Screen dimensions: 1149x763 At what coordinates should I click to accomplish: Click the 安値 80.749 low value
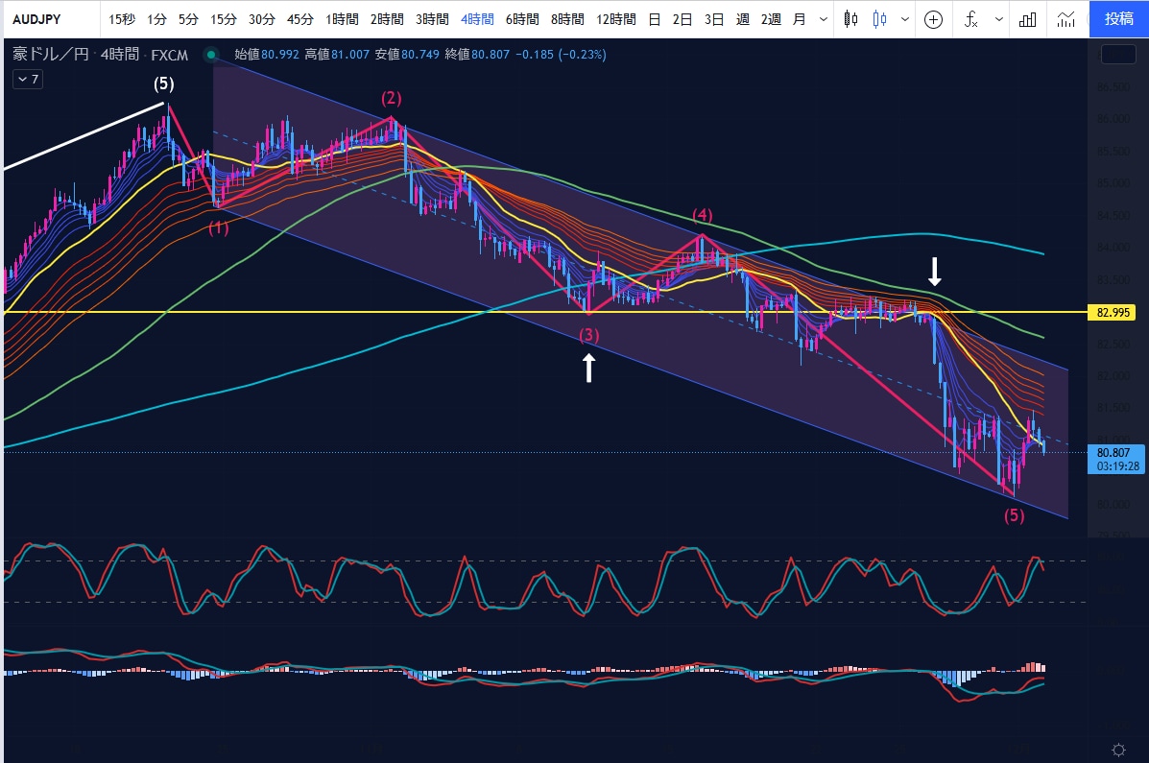coord(407,55)
